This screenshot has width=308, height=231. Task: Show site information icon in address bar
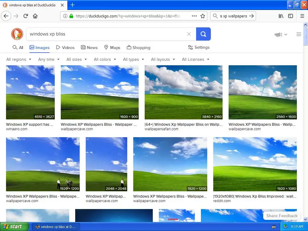tap(65, 16)
